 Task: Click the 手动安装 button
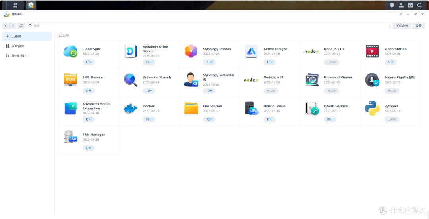pos(402,26)
